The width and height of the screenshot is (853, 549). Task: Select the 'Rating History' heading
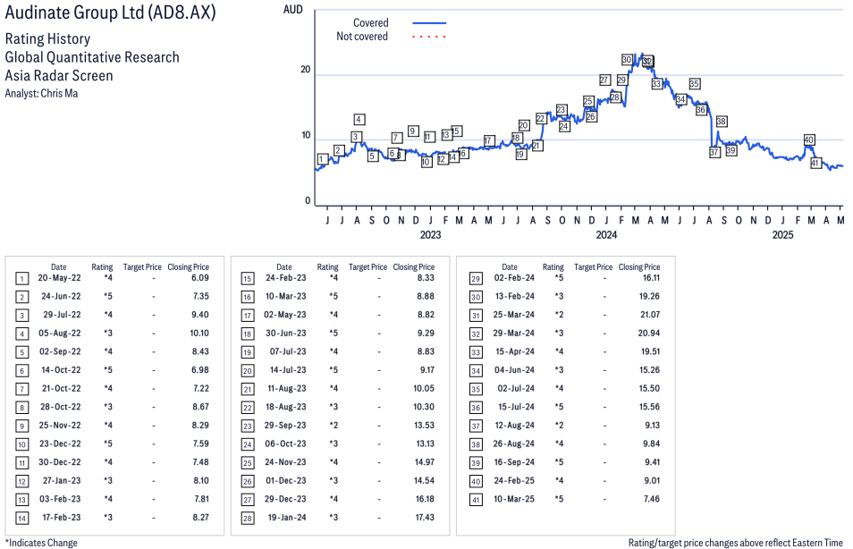coord(48,39)
